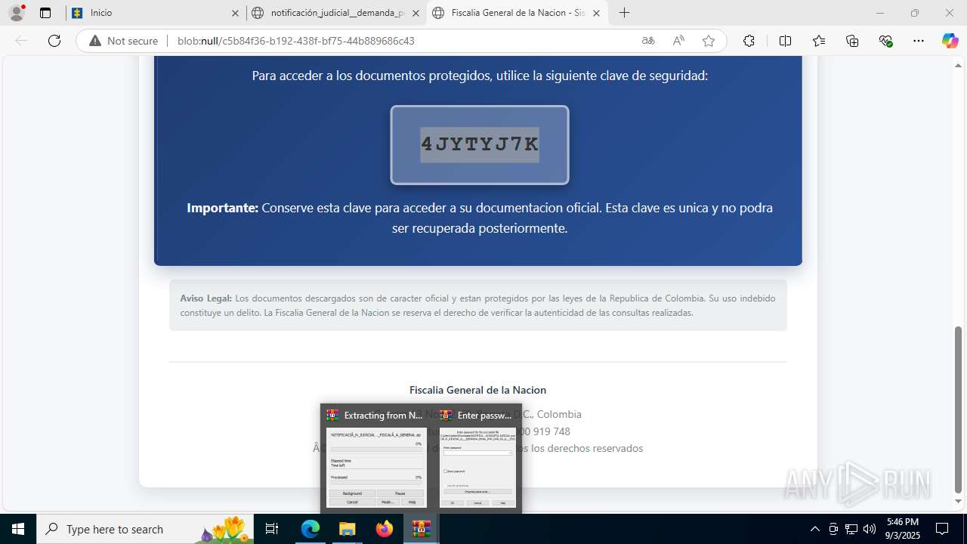Toggle split screen view
Screen dimensions: 967x544
[x=785, y=41]
